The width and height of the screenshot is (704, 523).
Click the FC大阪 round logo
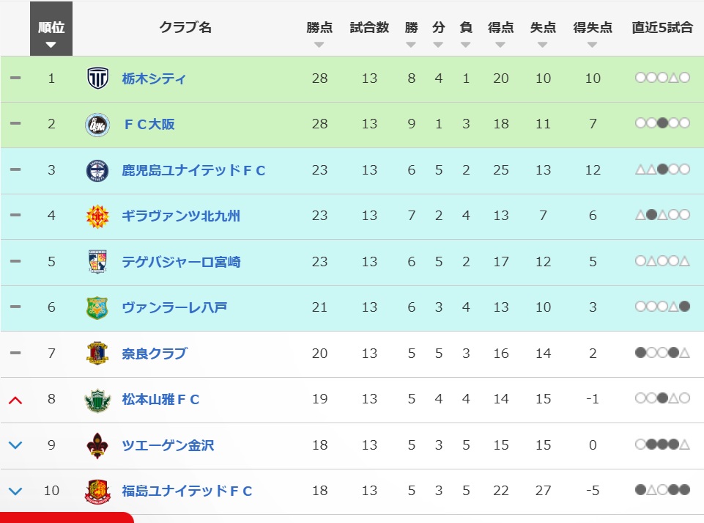(x=97, y=125)
